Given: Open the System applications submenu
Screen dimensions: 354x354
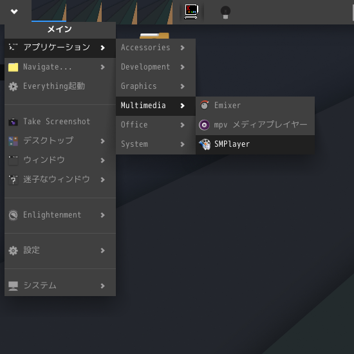Looking at the screenshot, I should (156, 144).
